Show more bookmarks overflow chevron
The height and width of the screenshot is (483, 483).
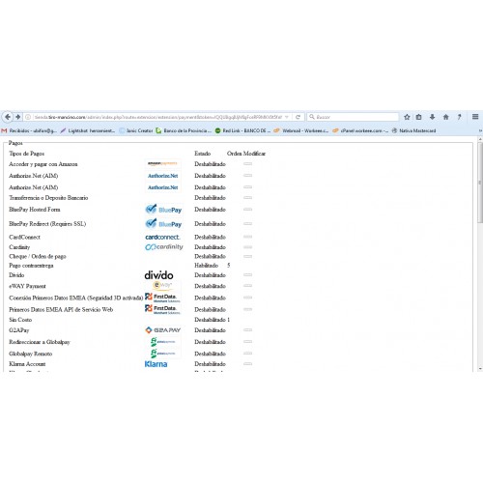tap(480, 130)
